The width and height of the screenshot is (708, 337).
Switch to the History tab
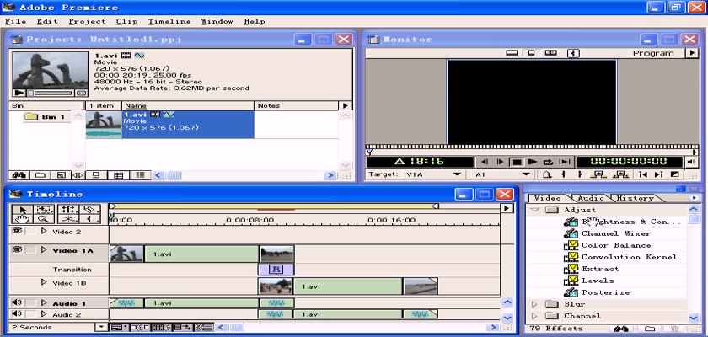point(635,198)
